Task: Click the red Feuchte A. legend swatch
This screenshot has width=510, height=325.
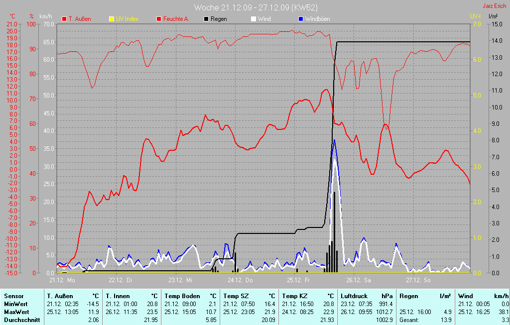Action: click(x=159, y=19)
